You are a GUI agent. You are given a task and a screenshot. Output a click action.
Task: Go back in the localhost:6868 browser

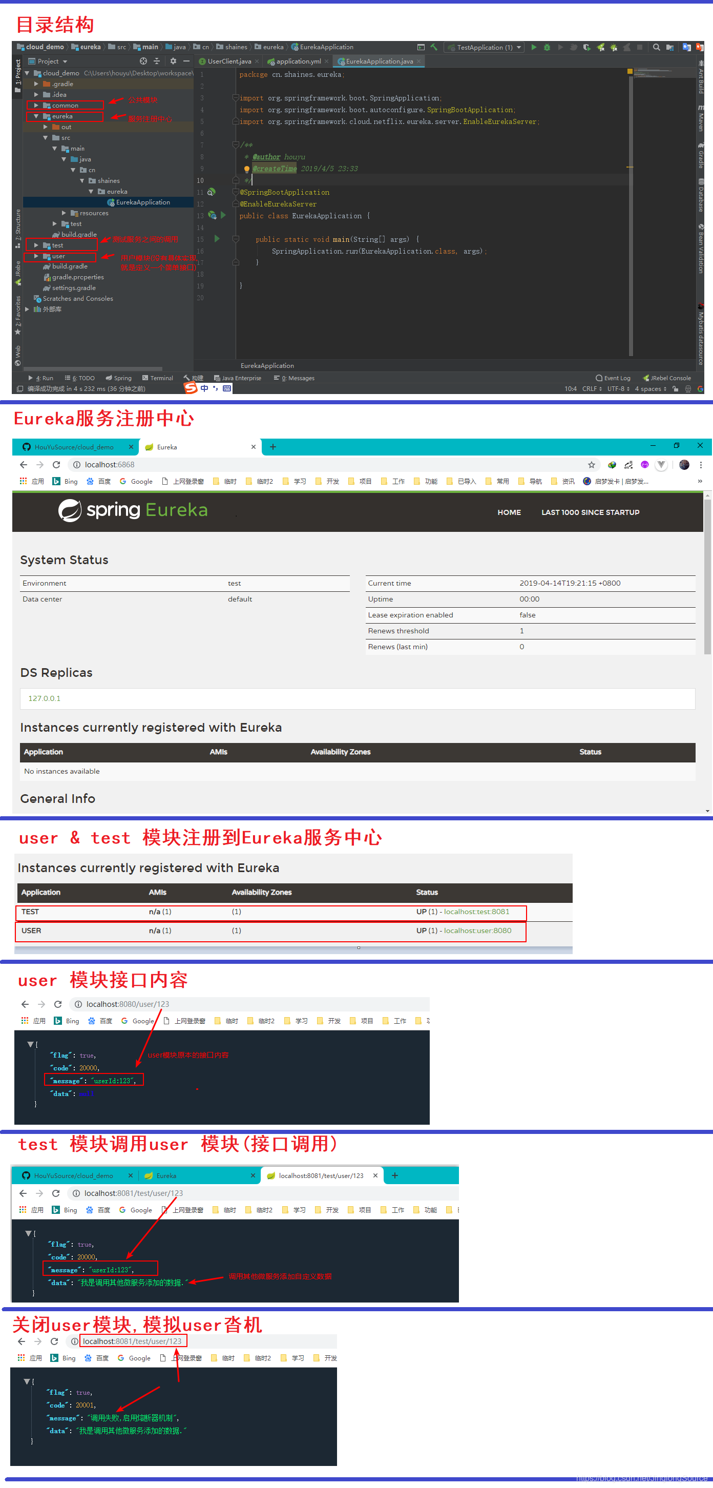pyautogui.click(x=23, y=464)
